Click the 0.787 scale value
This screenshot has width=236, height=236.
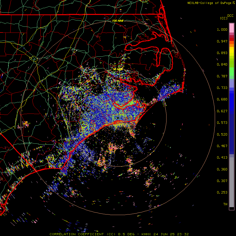[222, 76]
